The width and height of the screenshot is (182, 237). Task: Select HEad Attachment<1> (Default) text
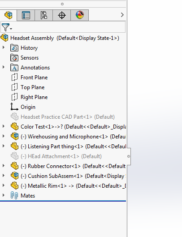click(x=65, y=156)
